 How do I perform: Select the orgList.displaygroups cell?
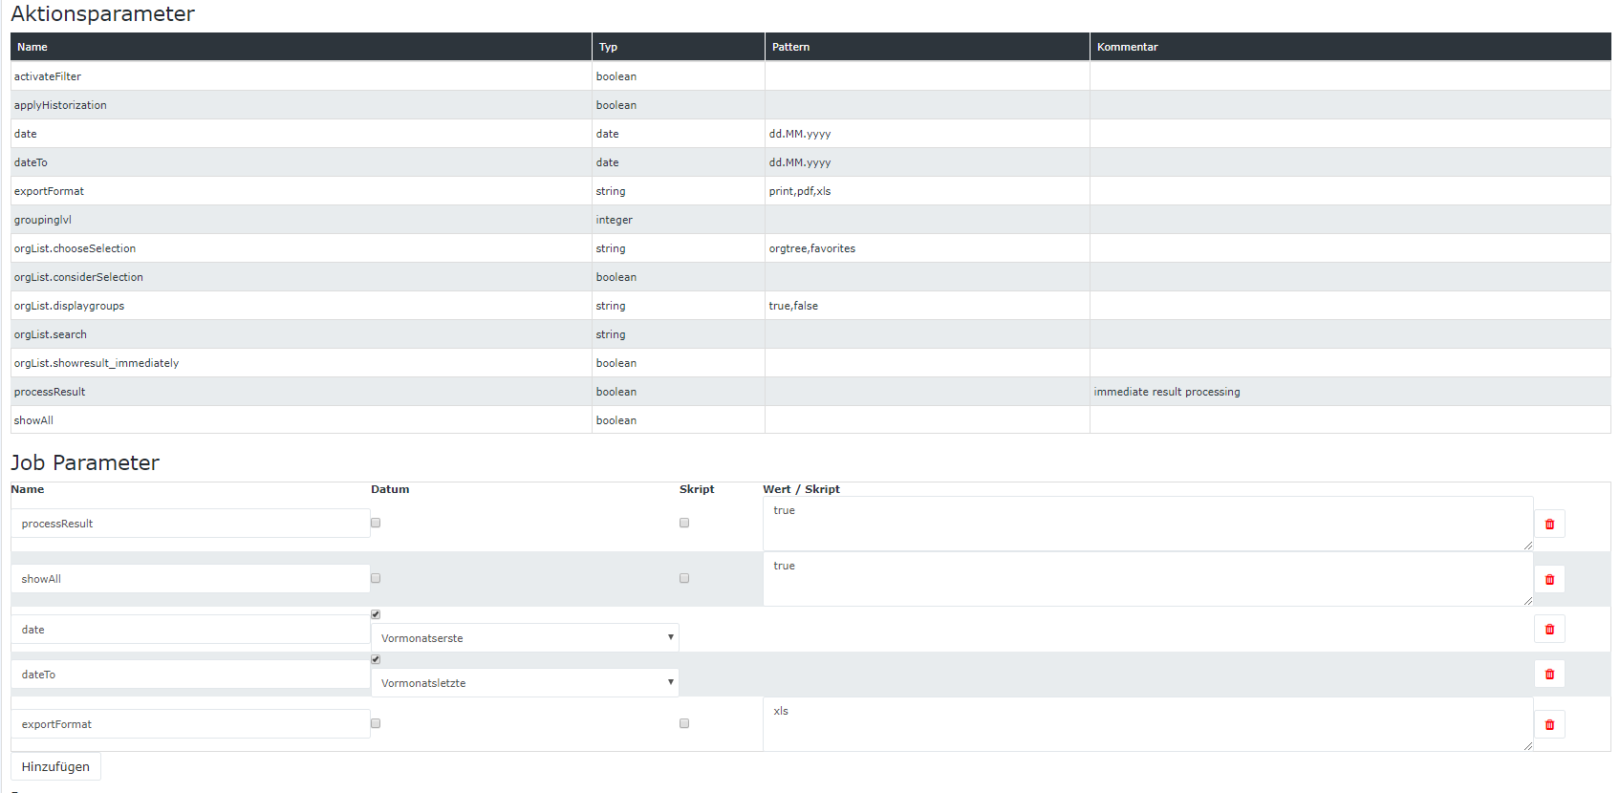click(x=301, y=306)
